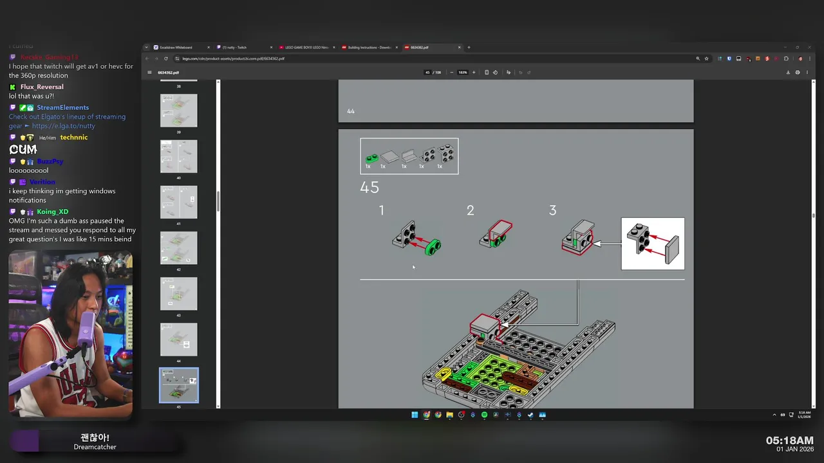Close the Excalidraw Whiteboard tab
824x463 pixels.
pyautogui.click(x=209, y=47)
